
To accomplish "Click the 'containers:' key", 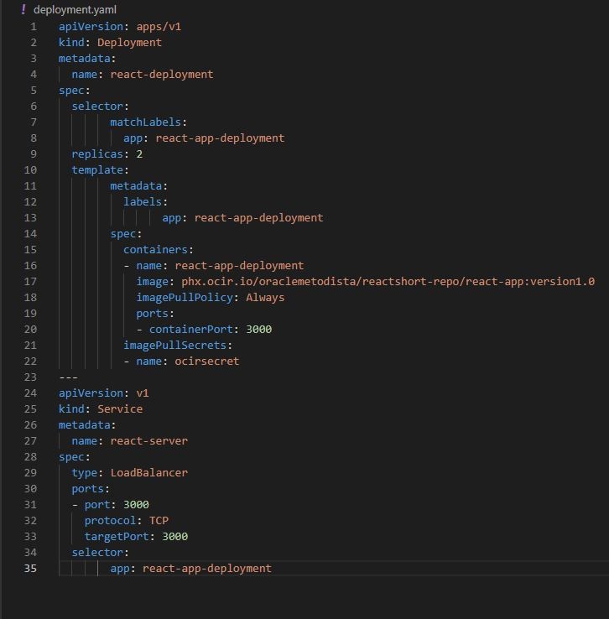I will 159,250.
